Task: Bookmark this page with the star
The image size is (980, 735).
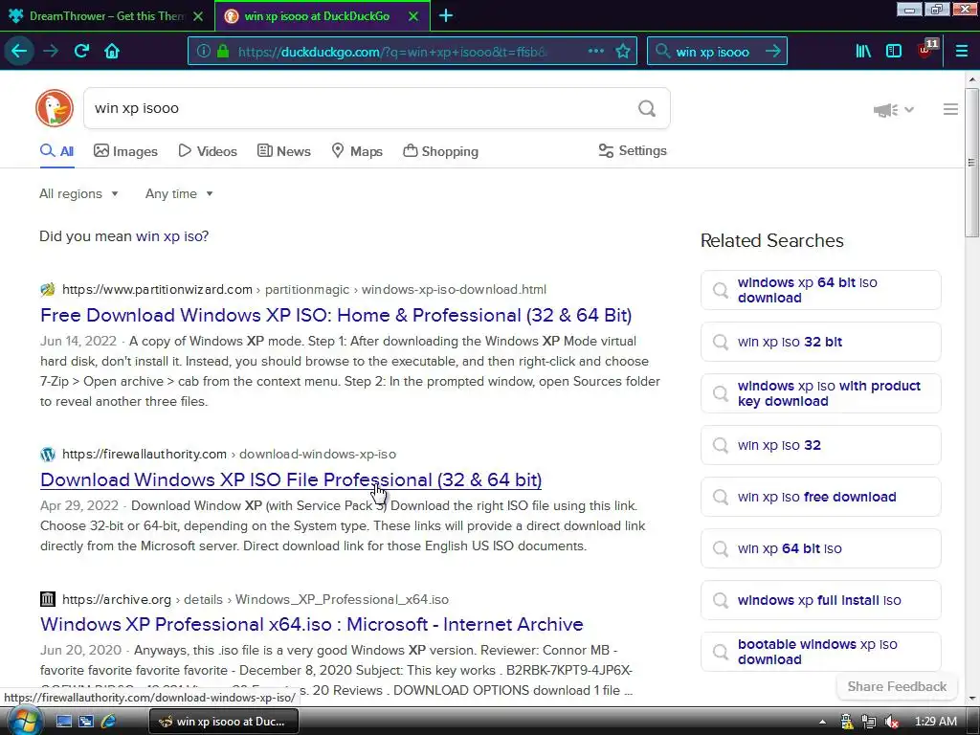Action: [x=622, y=51]
